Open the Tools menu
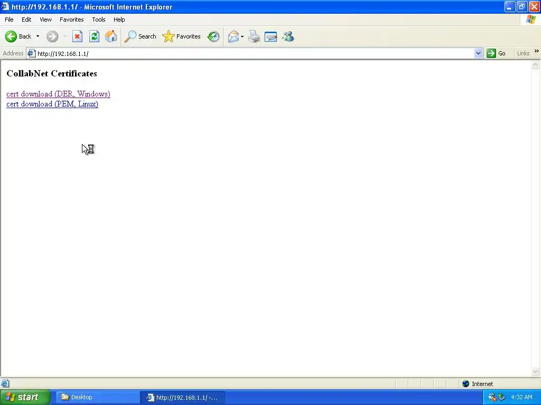Screen dimensions: 541x405 pos(99,20)
